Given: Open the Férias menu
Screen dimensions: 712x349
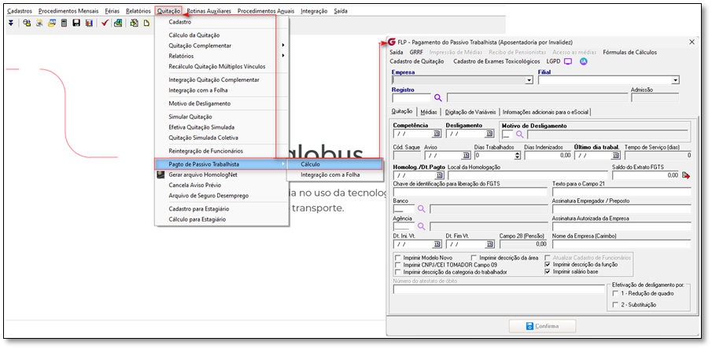Looking at the screenshot, I should click(113, 11).
